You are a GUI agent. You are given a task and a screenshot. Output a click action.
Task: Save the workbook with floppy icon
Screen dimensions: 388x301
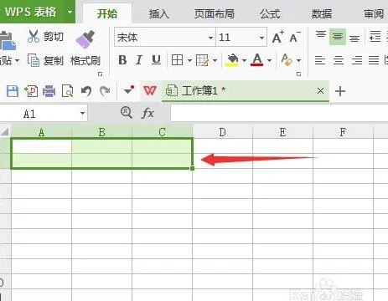pos(13,91)
